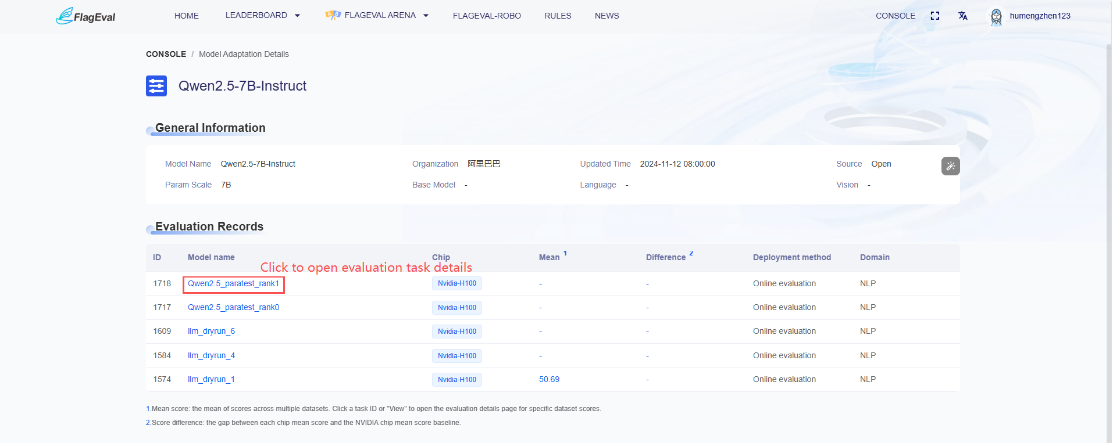Viewport: 1113px width, 443px height.
Task: Open the FLAGEVAL-ROBO page
Action: click(487, 16)
